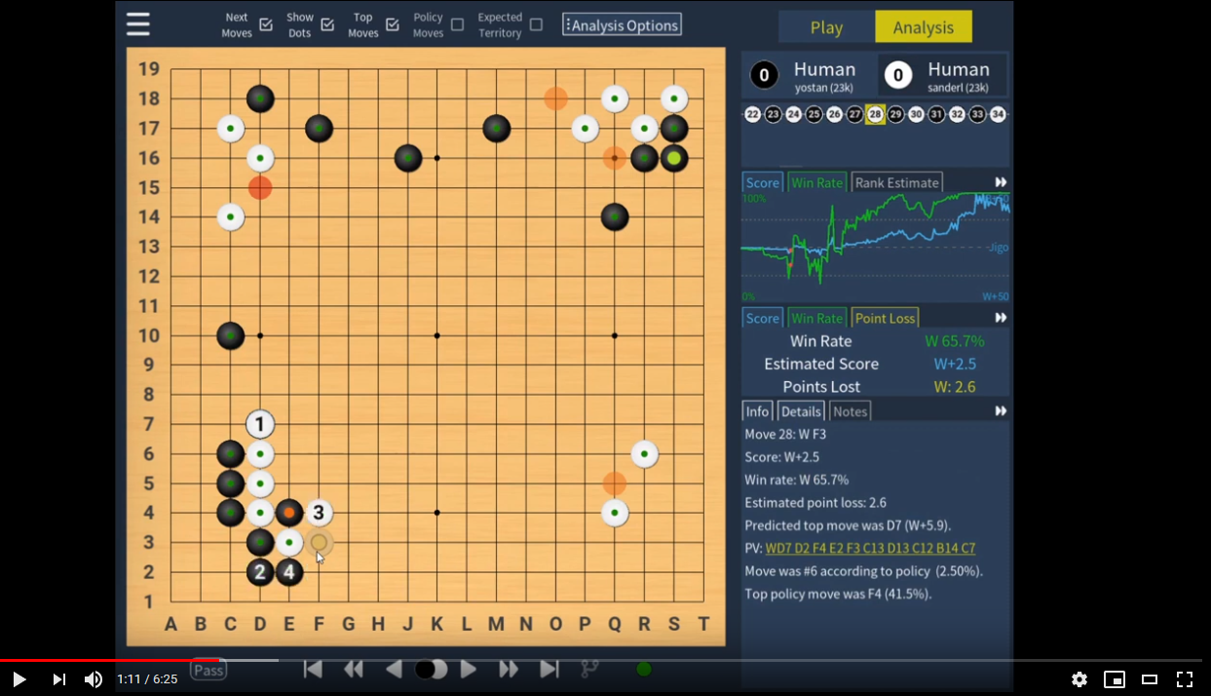Click the 'Estimated Score' W+2.5 value

click(x=955, y=364)
